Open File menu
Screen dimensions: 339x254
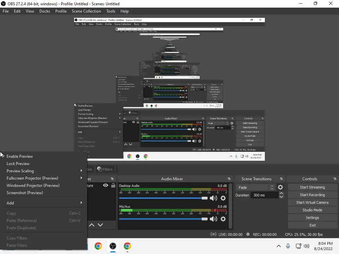6,11
